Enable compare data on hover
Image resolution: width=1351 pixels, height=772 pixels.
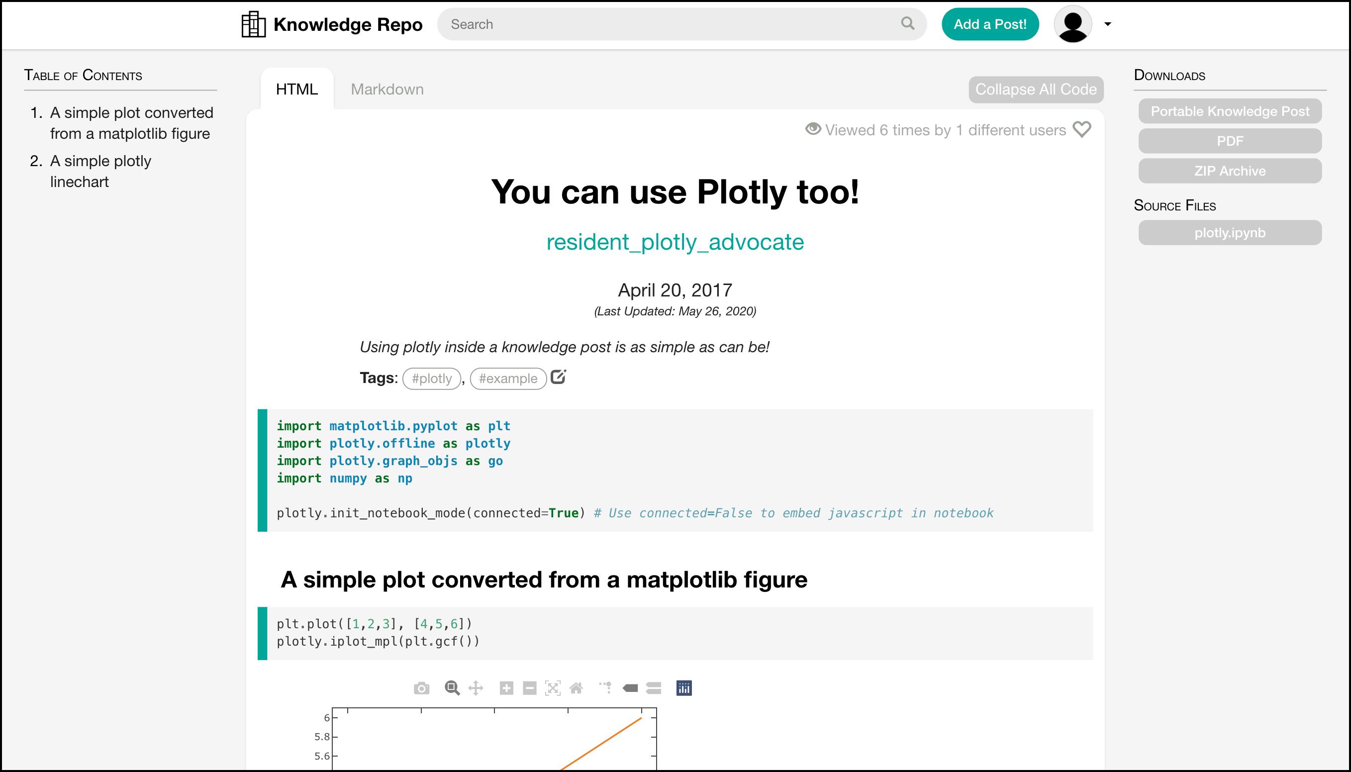click(653, 688)
